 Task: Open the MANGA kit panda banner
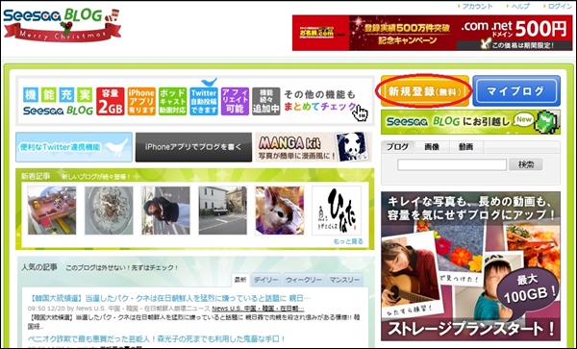point(314,147)
